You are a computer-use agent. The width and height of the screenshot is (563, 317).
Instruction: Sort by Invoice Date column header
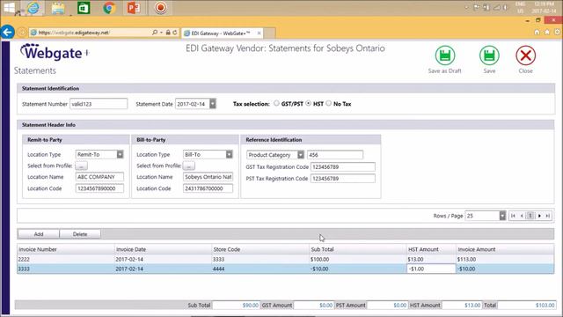pos(163,249)
